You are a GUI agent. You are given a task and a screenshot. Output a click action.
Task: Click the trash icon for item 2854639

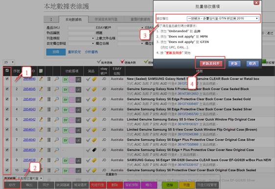pos(49,150)
